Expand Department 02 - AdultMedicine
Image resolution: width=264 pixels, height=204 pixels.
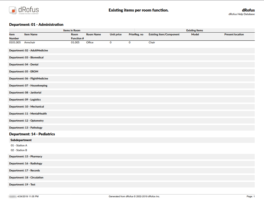28,50
